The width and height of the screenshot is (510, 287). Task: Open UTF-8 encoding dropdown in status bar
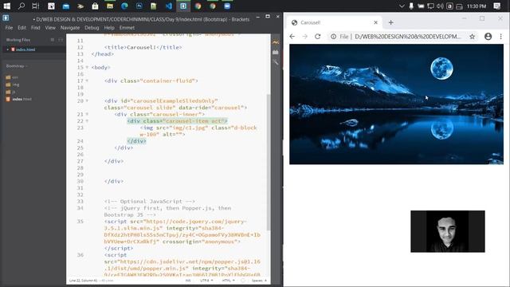pyautogui.click(x=206, y=281)
